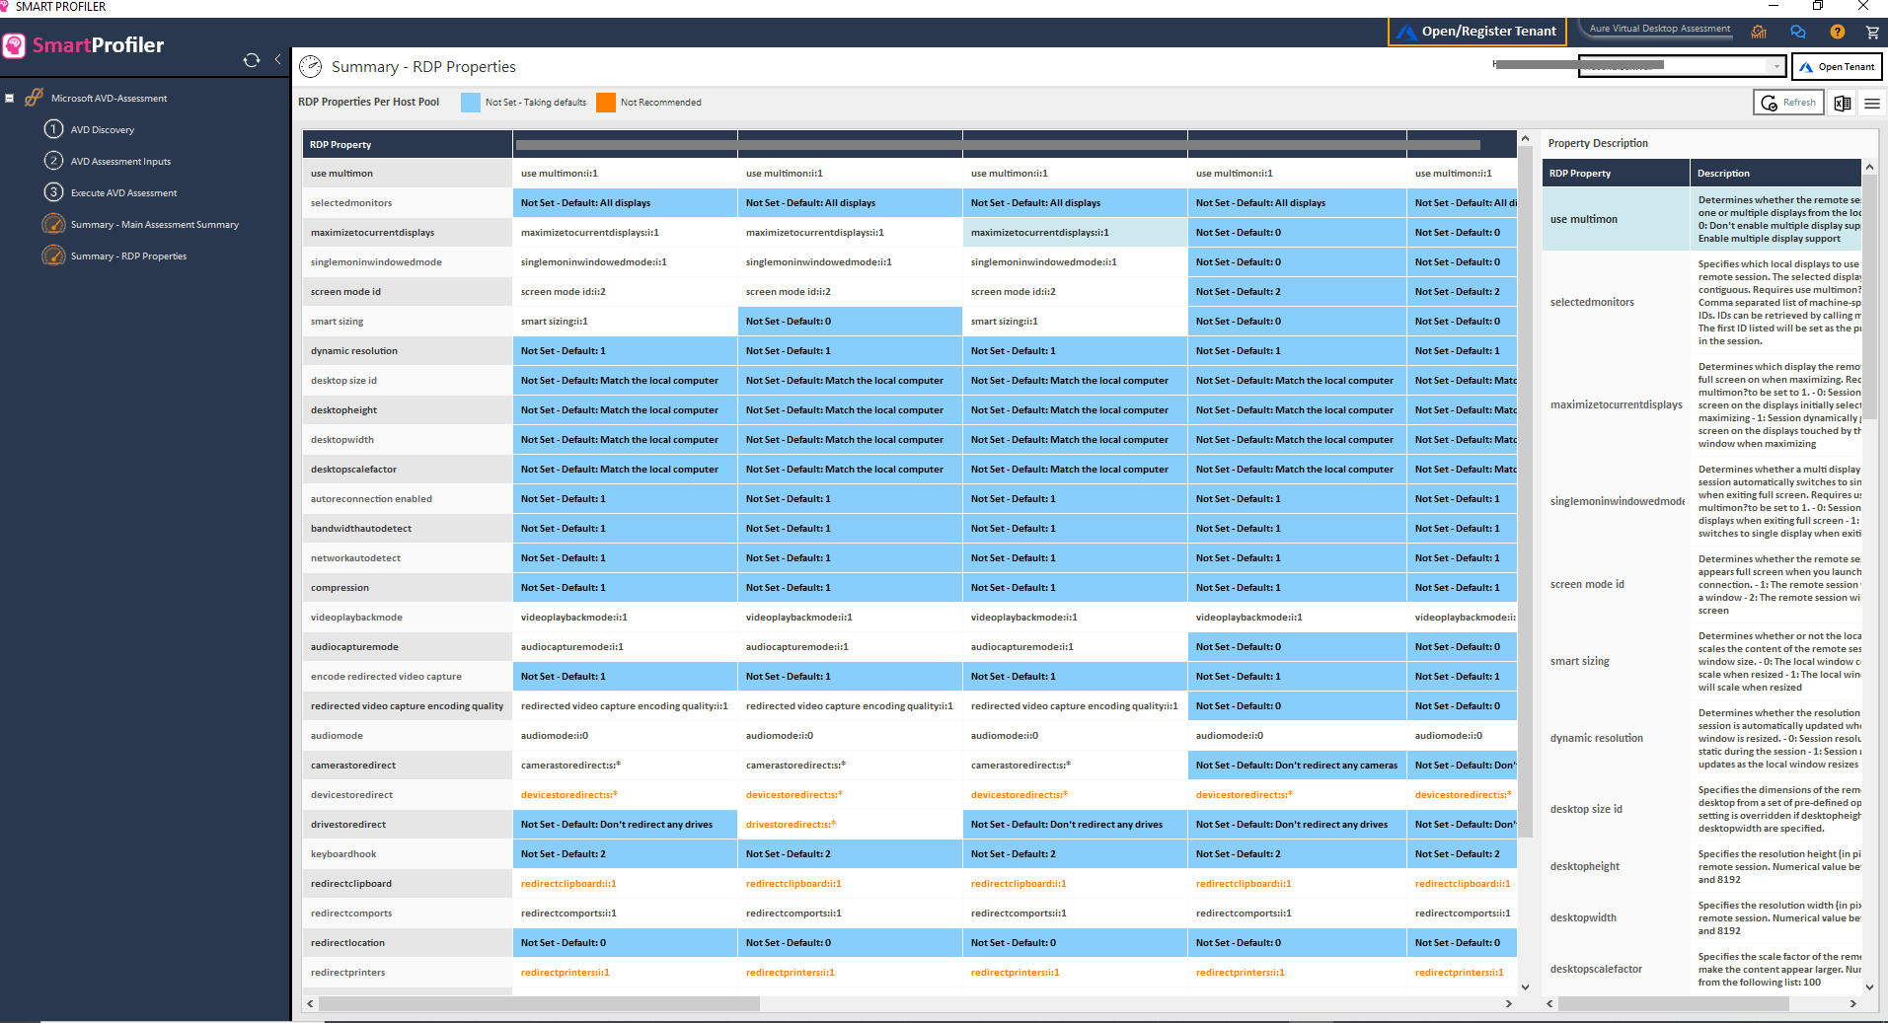Select the devicestoredirect row label
The width and height of the screenshot is (1888, 1023).
pyautogui.click(x=407, y=794)
